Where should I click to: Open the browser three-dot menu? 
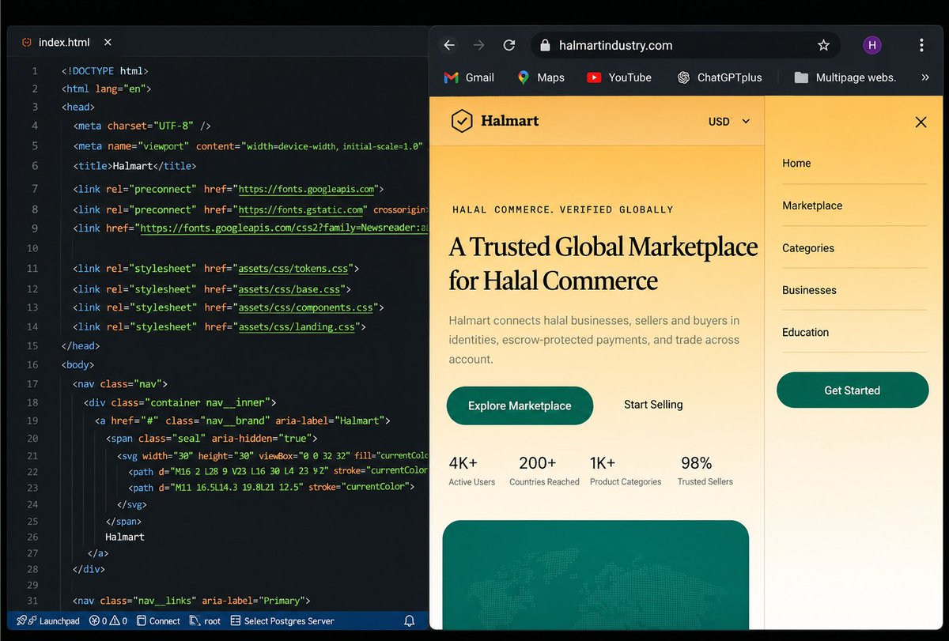[921, 45]
